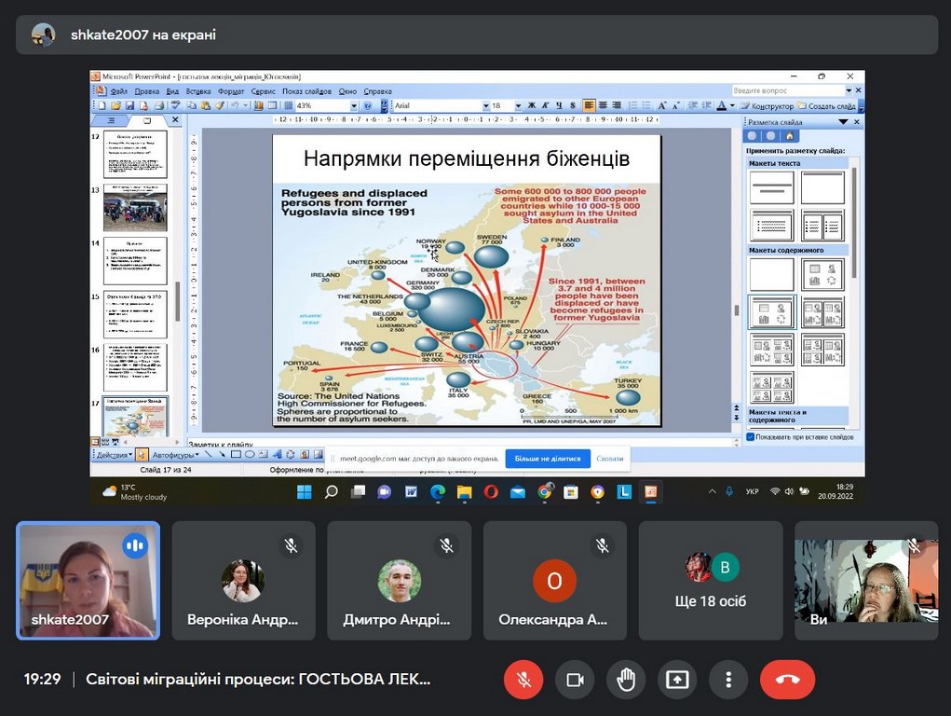Select slide 13 thumbnail in the slide panel

135,208
